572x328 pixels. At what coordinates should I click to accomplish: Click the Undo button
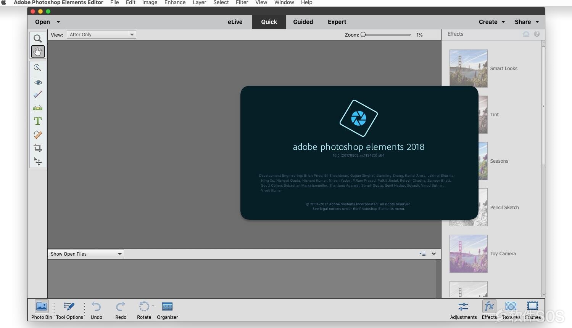(x=97, y=310)
